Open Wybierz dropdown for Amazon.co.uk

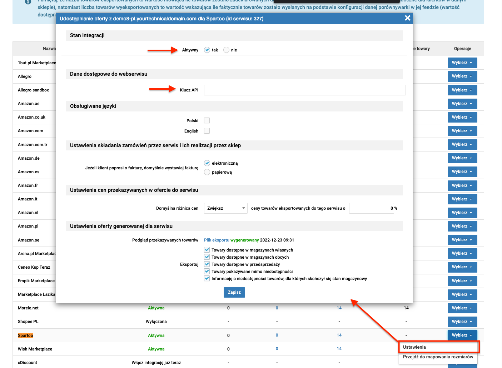pos(462,117)
